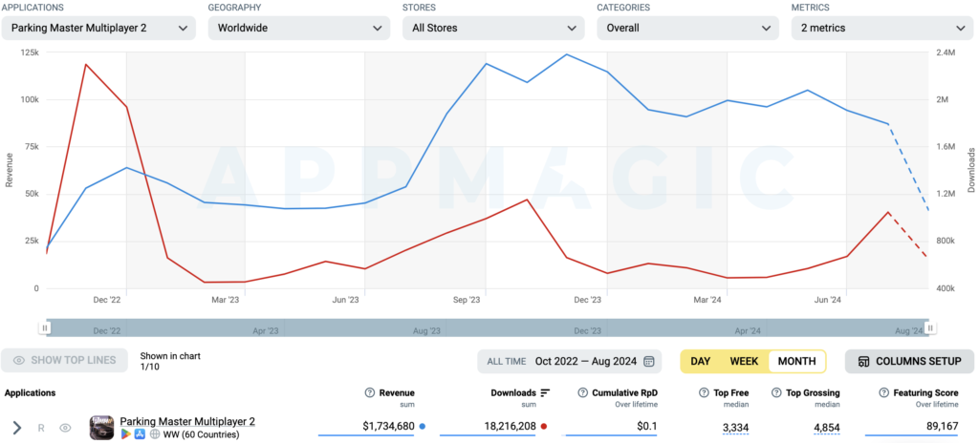This screenshot has height=443, width=979.
Task: Click the right handle of timeline range slider
Action: pos(930,328)
